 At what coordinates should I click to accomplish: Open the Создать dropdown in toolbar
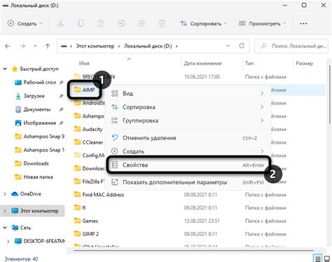(x=25, y=23)
